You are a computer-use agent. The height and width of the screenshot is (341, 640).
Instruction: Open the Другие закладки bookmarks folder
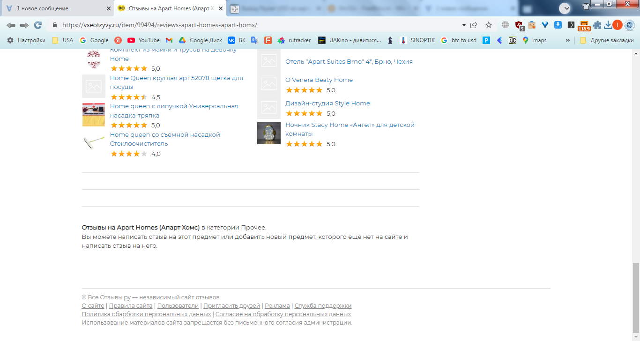(x=607, y=40)
